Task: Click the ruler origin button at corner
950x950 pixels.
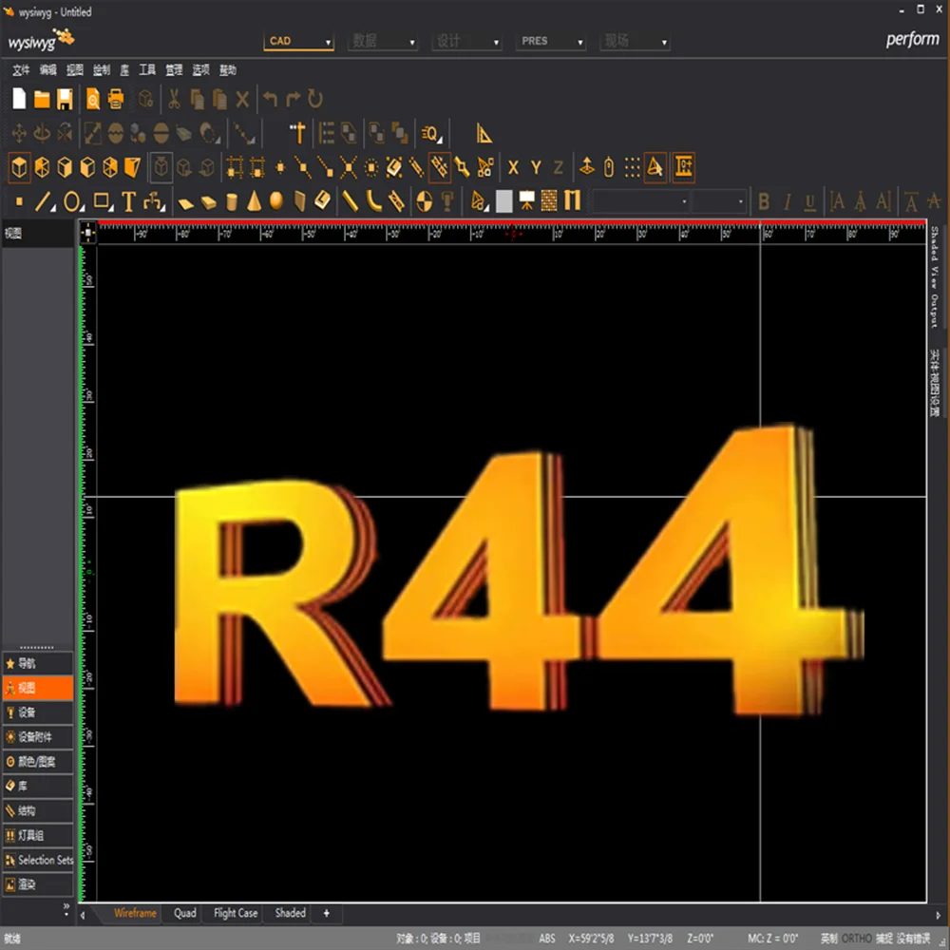Action: [87, 233]
